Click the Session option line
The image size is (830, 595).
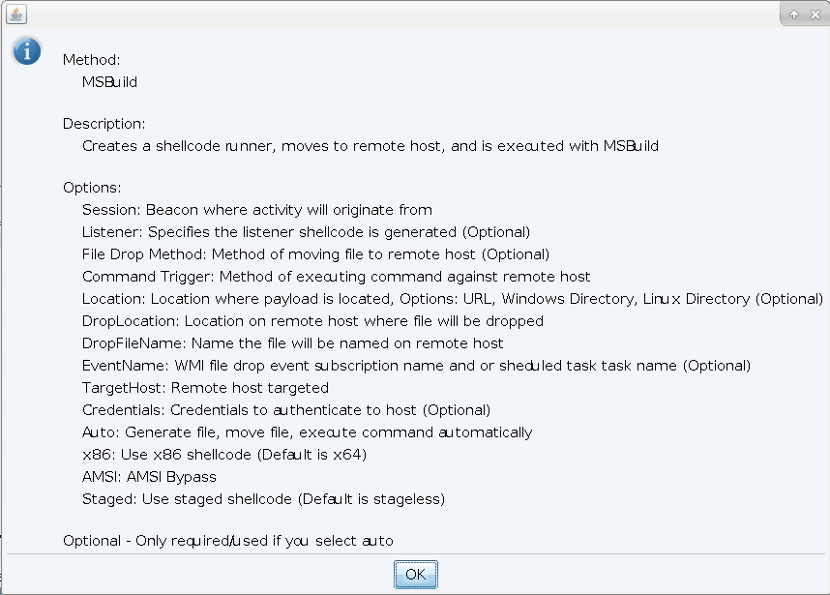[256, 210]
